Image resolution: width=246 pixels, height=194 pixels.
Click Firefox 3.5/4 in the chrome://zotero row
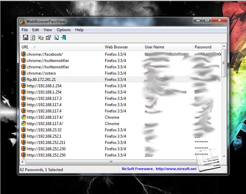click(115, 73)
